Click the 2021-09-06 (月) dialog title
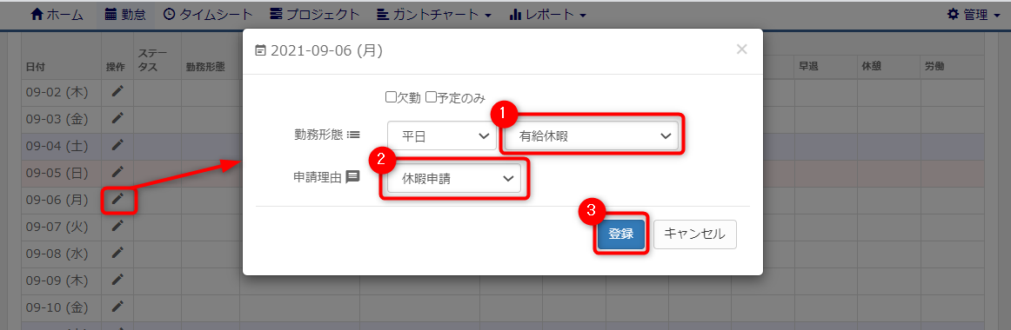Image resolution: width=1011 pixels, height=330 pixels. (327, 51)
